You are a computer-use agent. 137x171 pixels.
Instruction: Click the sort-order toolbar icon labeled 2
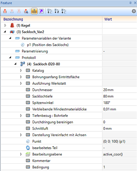pyautogui.click(x=57, y=11)
